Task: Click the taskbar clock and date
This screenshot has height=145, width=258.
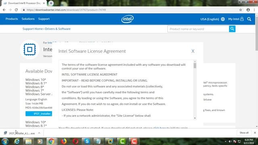Action: (x=249, y=141)
